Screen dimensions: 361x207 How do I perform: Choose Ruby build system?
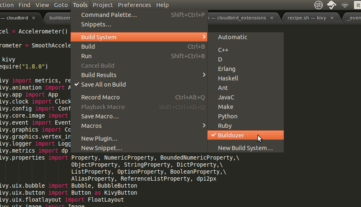tap(246, 126)
